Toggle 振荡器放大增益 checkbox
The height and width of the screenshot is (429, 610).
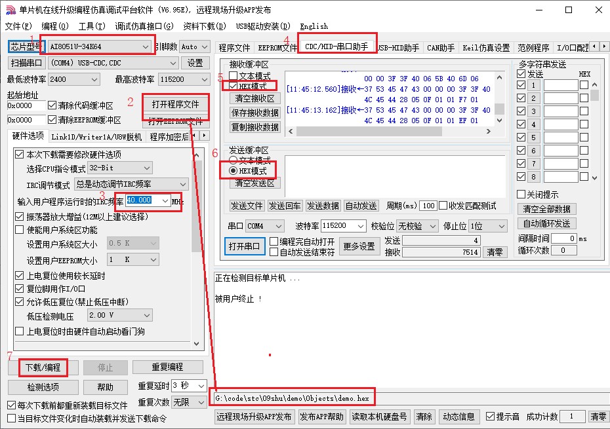coord(19,216)
